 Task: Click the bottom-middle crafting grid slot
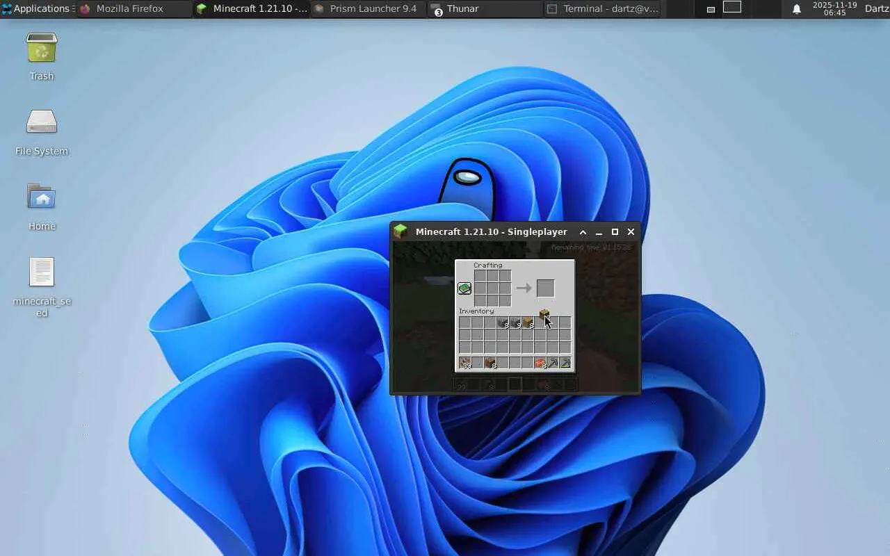pos(492,301)
